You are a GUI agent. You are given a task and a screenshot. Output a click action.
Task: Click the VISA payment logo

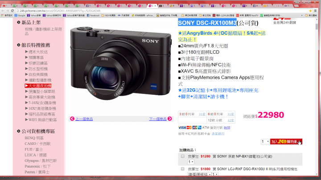(182, 128)
